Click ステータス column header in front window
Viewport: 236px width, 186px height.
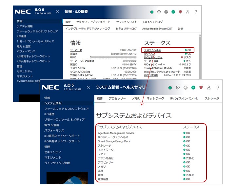point(191,127)
